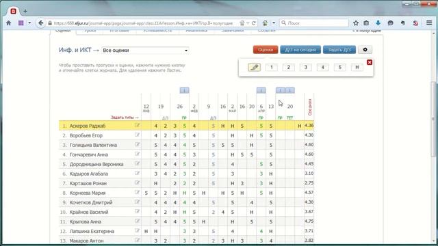This screenshot has width=438, height=246.
Task: Click average 3.10 for Кадыров Агабала
Action: tap(309, 173)
